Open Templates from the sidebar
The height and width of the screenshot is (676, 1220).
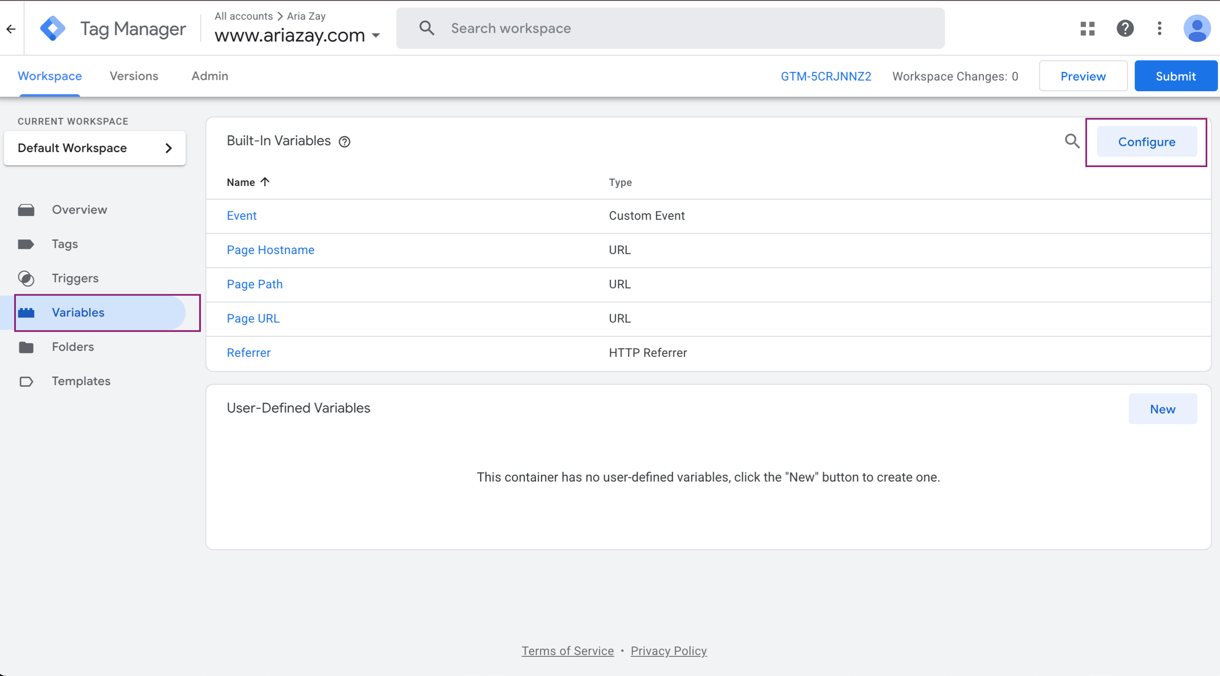81,381
